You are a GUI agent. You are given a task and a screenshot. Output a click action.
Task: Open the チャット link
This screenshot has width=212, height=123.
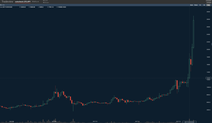click(x=45, y=1)
